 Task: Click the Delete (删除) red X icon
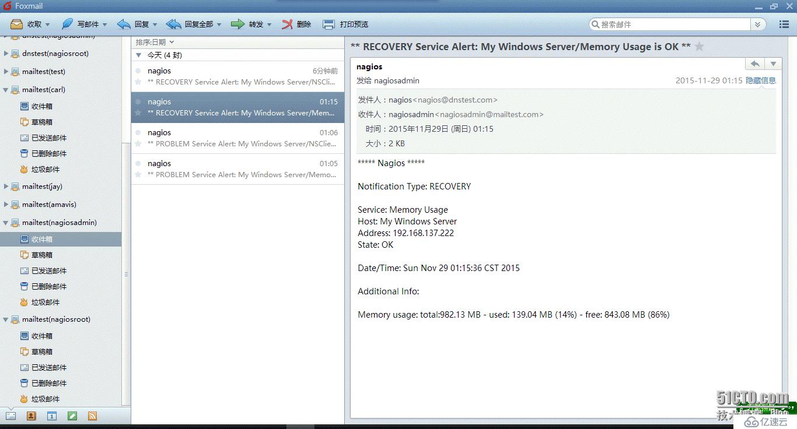click(287, 24)
